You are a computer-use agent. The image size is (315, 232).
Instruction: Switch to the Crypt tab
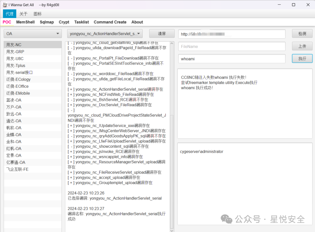pyautogui.click(x=64, y=22)
